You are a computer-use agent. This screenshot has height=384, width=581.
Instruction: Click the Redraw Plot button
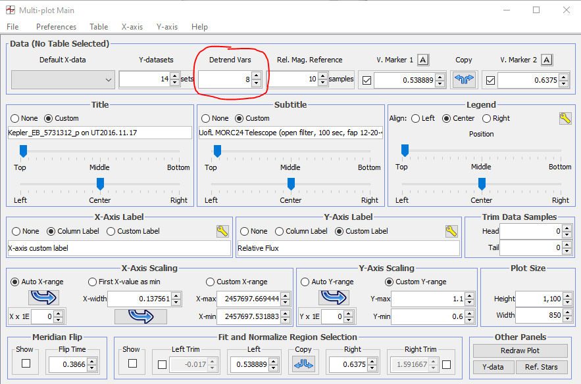tap(520, 351)
